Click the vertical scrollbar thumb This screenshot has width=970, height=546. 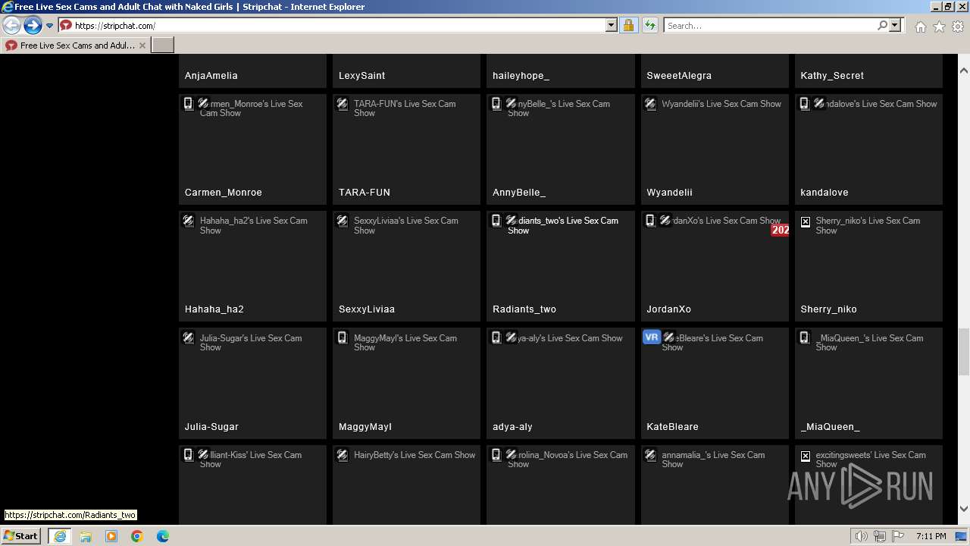click(x=964, y=351)
